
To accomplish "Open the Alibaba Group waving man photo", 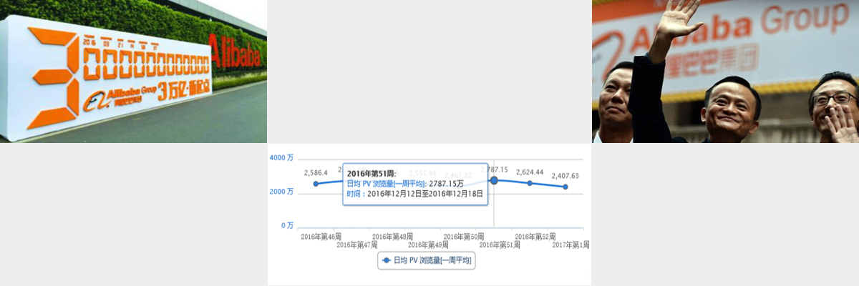I will click(x=725, y=71).
